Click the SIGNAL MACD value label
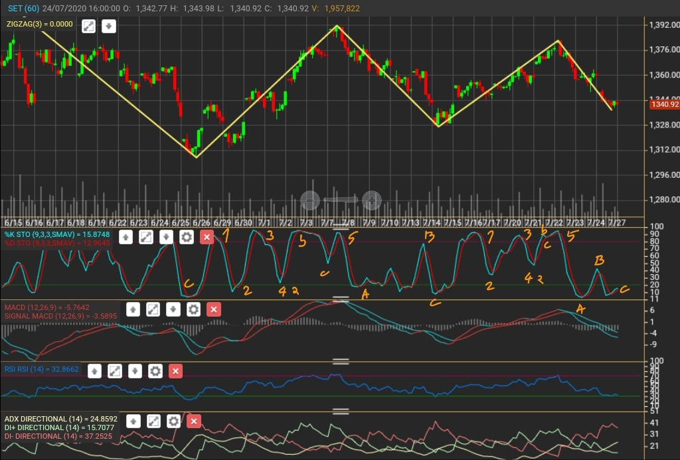Screen dimensions: 680x460 (60, 316)
